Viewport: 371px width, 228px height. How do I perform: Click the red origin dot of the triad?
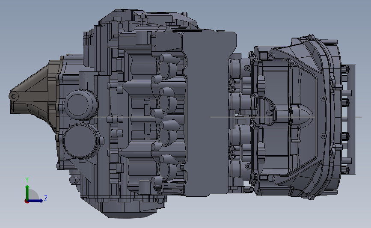(27, 201)
